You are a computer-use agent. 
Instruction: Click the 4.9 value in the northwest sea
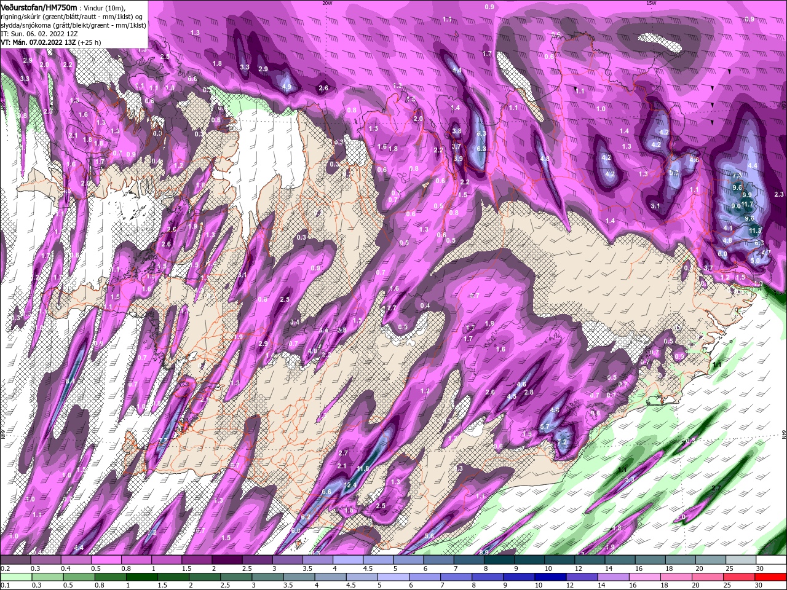coord(287,87)
